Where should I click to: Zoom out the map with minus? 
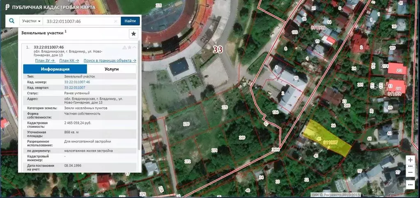(411, 172)
